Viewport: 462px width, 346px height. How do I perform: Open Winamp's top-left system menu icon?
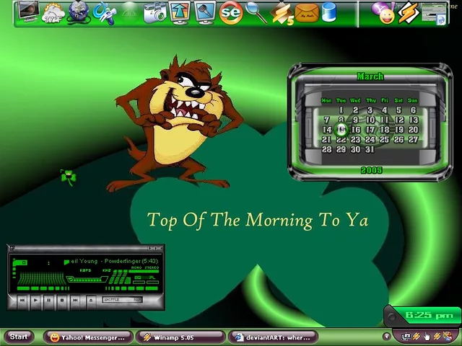[12, 248]
